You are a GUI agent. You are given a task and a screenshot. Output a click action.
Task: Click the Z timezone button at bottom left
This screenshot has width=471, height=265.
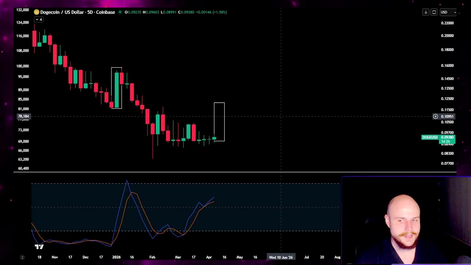coord(22,257)
